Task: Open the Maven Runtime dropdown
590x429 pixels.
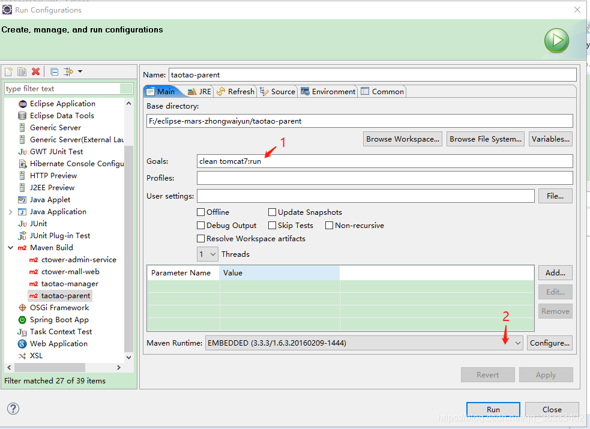Action: (518, 343)
